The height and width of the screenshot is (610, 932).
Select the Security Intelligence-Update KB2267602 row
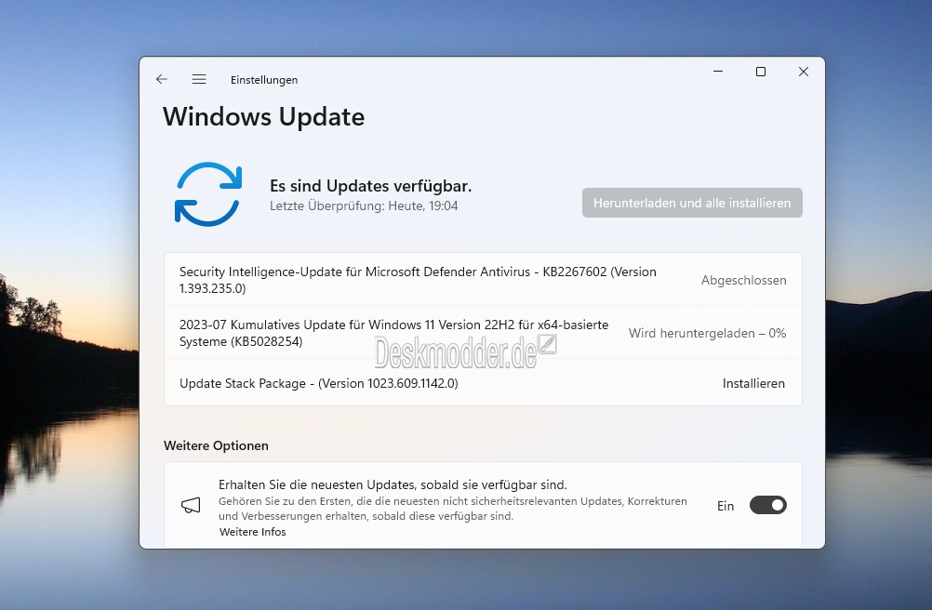(484, 280)
